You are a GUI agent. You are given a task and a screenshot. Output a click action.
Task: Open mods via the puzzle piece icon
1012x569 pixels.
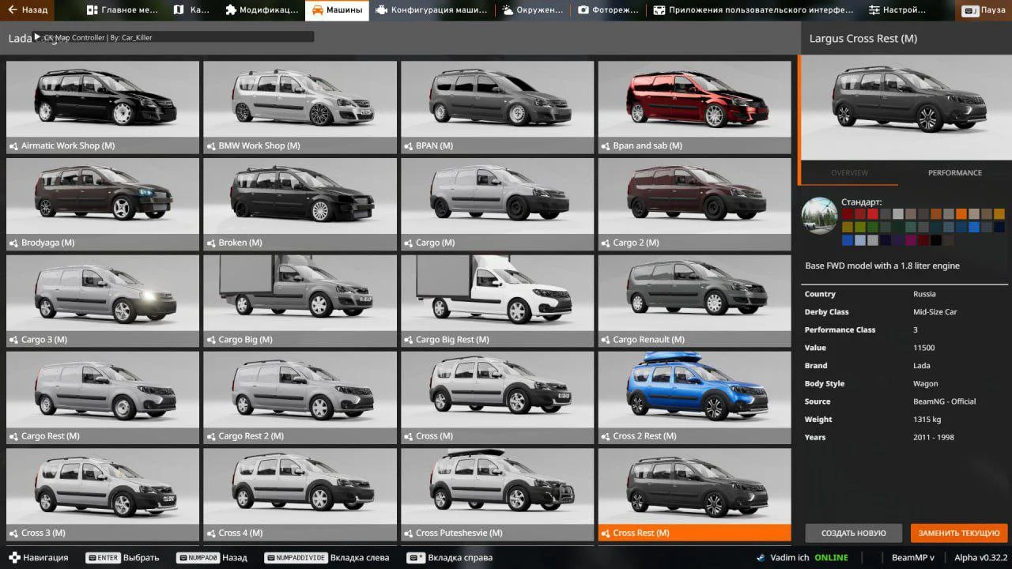[x=230, y=10]
